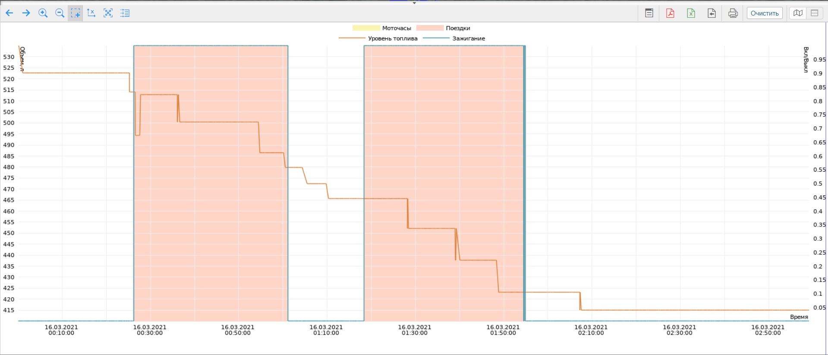Open the report window icon in toolbar

click(649, 13)
